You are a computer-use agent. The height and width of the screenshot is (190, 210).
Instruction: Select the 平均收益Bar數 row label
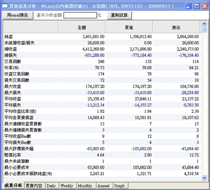coord(18,136)
